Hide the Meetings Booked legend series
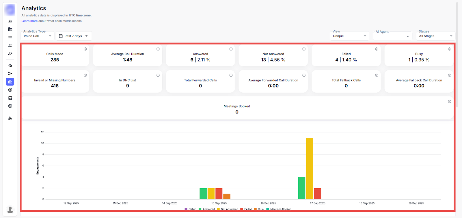The height and width of the screenshot is (218, 462). pos(280,209)
